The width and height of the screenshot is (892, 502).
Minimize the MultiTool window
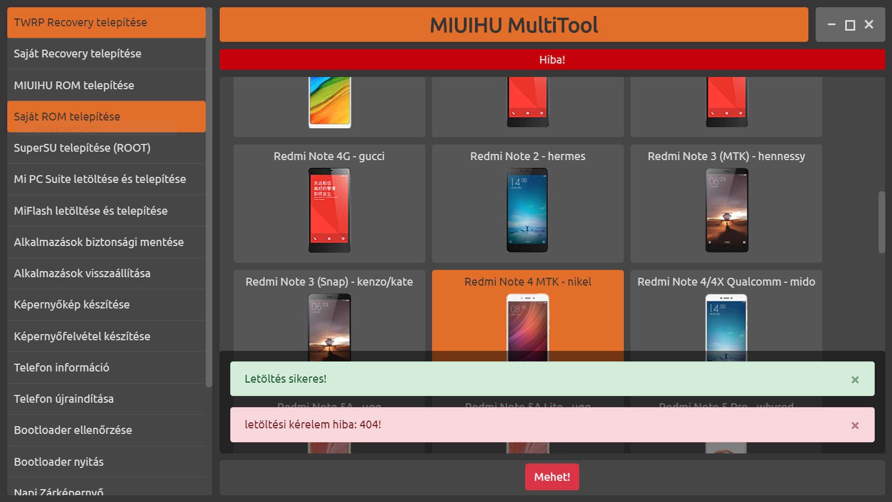tap(831, 25)
